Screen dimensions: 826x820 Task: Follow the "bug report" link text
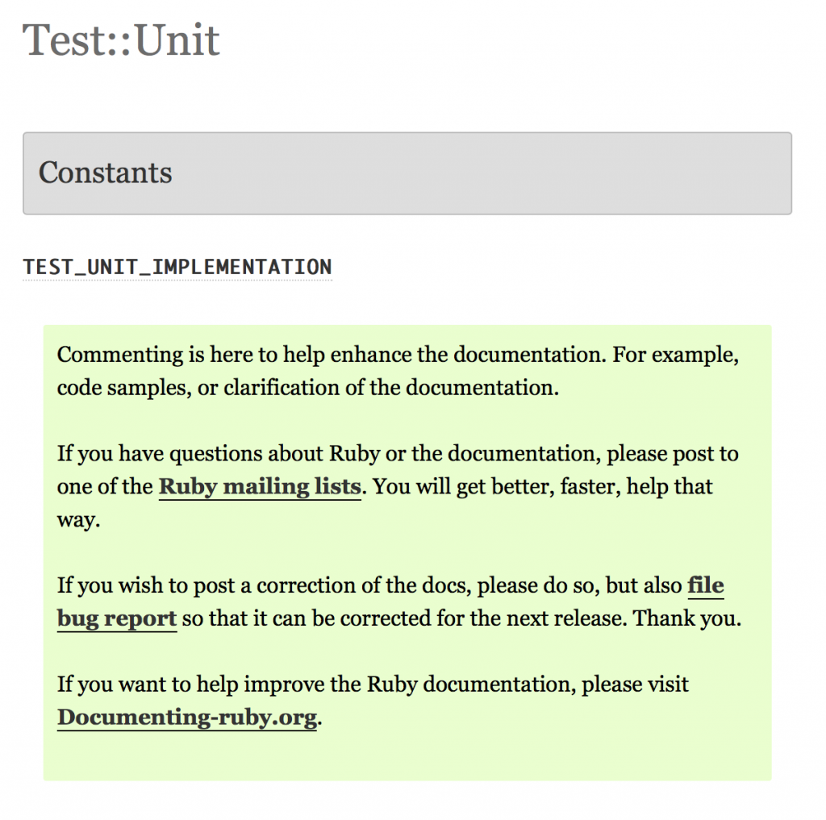pos(117,618)
